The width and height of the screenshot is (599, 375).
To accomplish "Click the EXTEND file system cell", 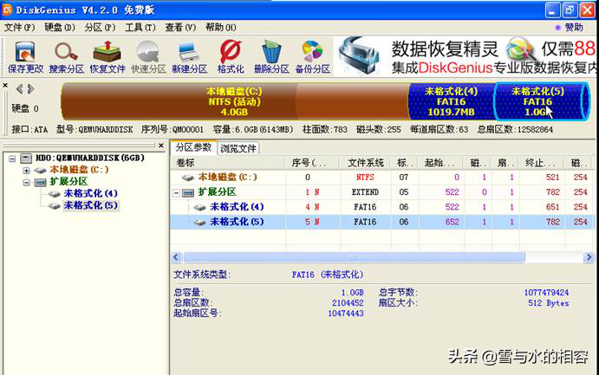I will (x=365, y=192).
